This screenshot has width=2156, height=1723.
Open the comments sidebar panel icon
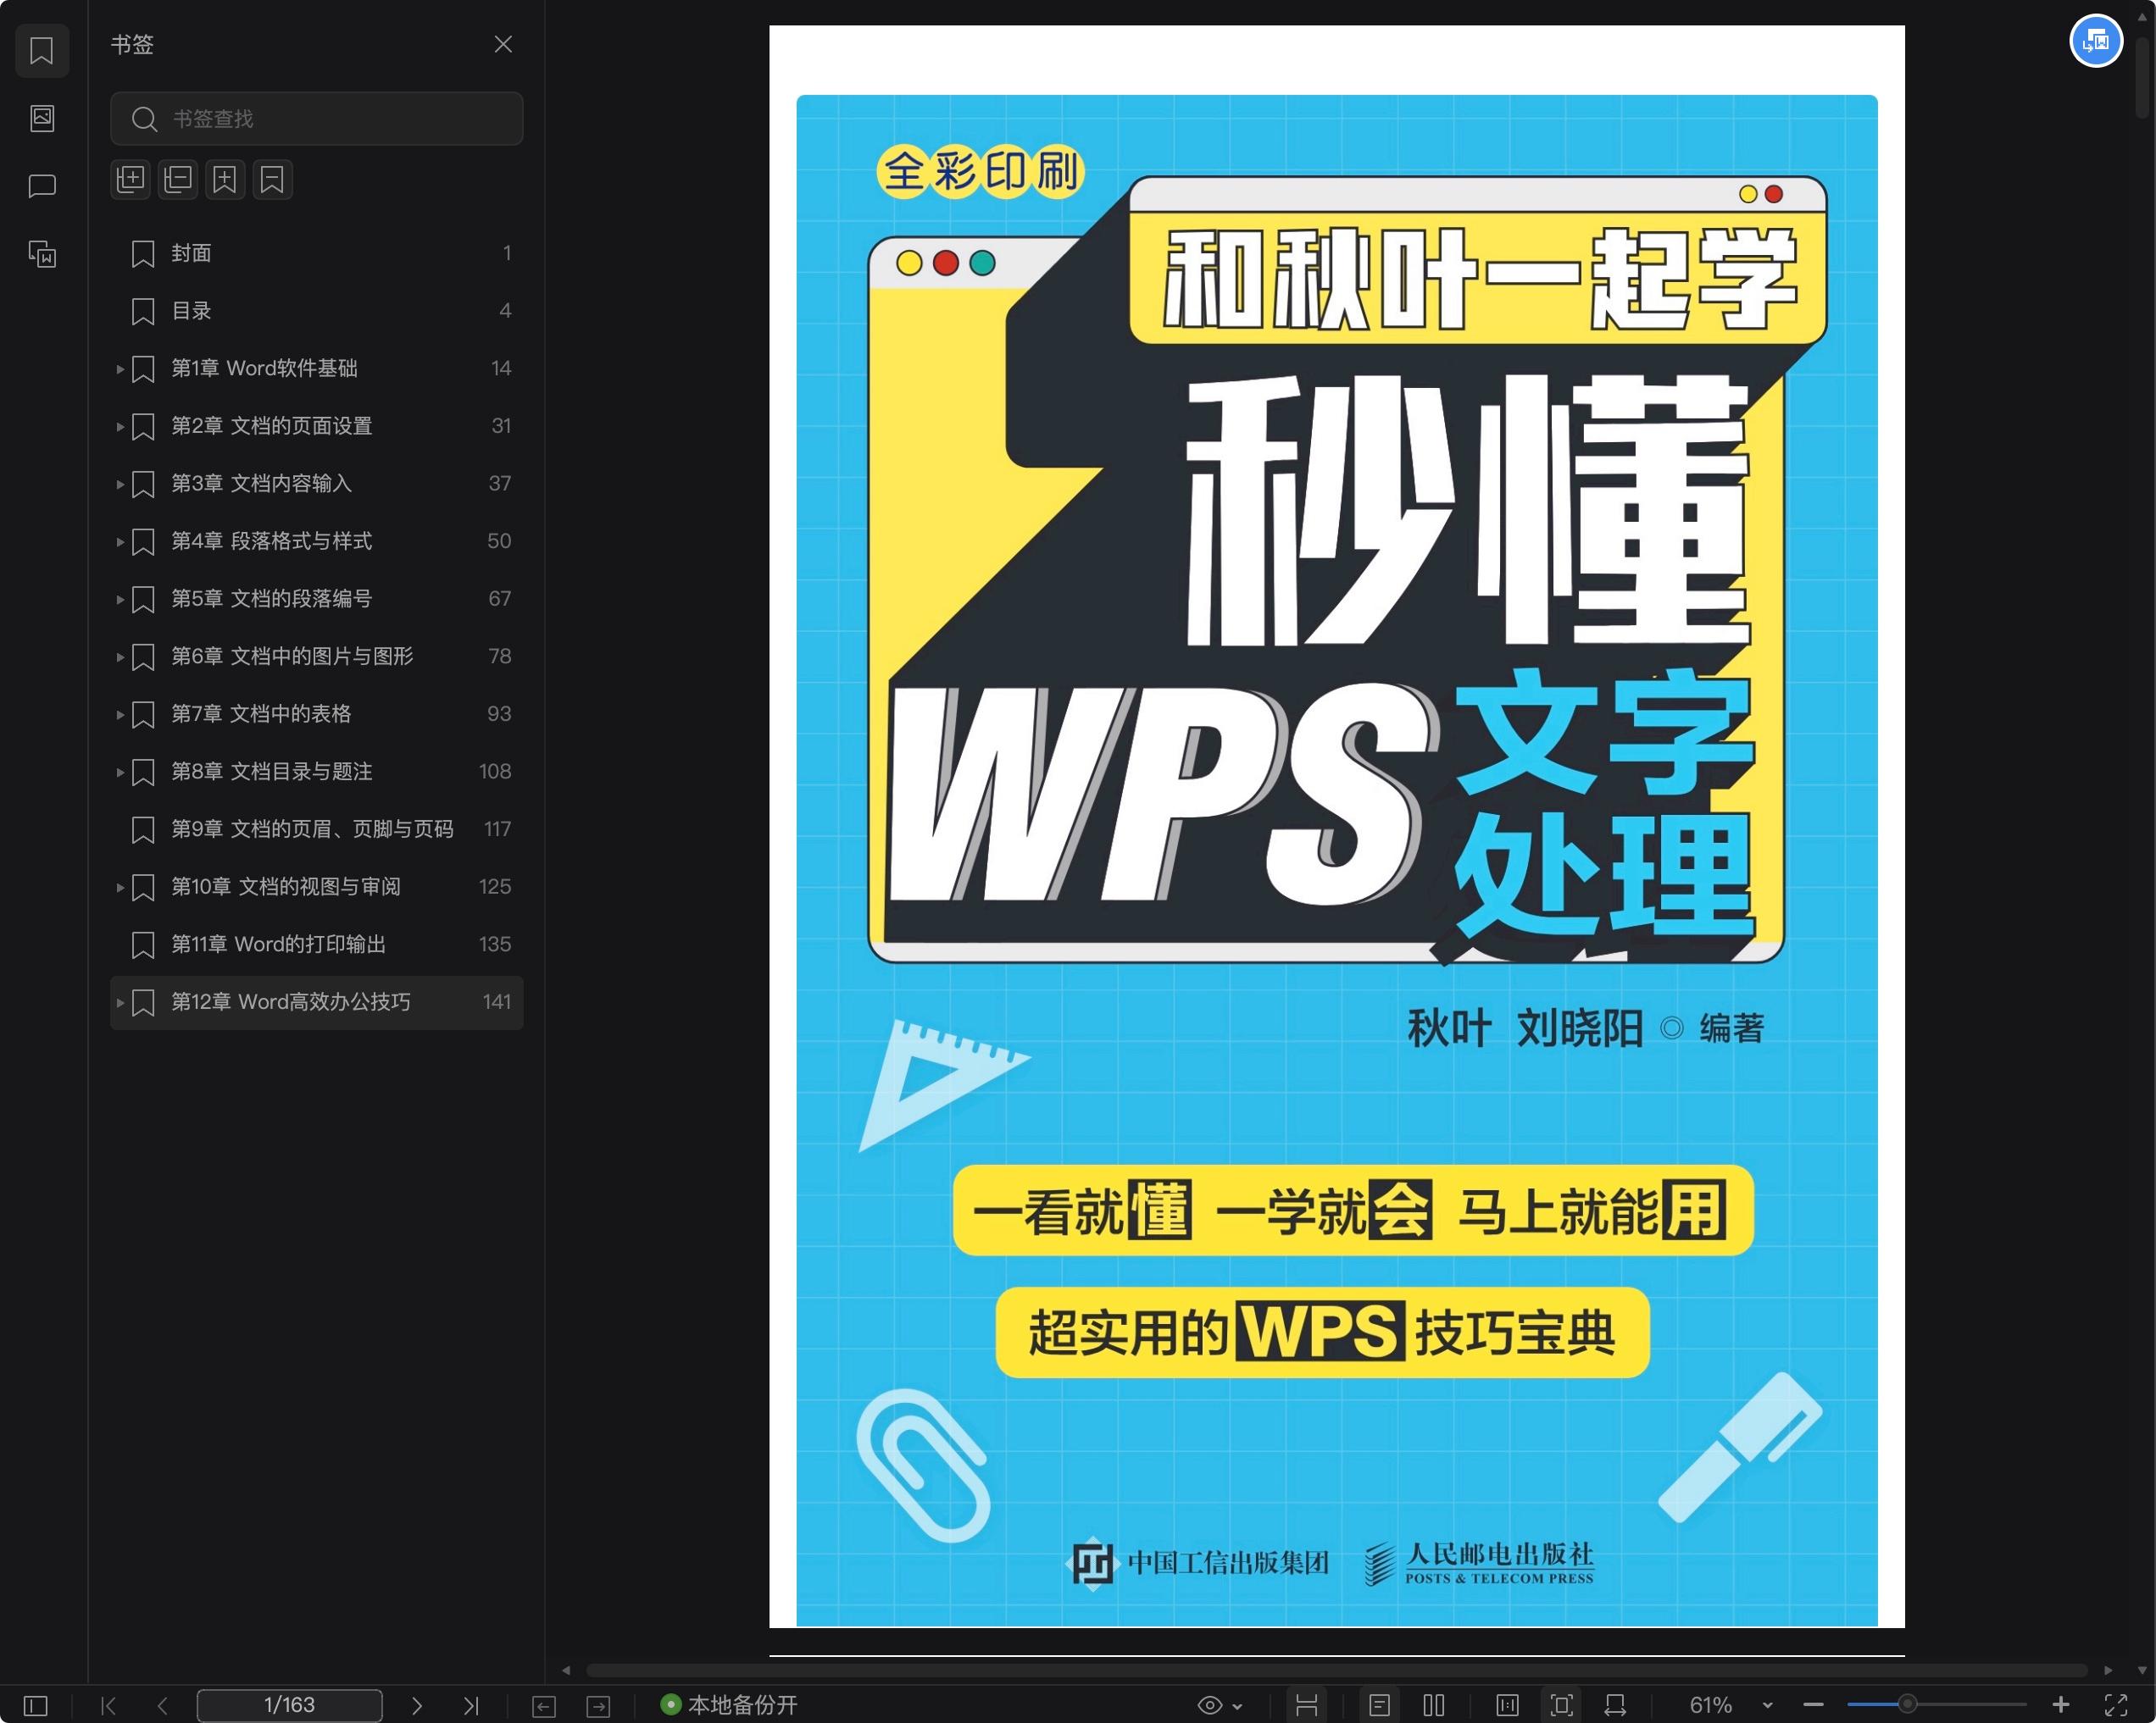point(42,186)
